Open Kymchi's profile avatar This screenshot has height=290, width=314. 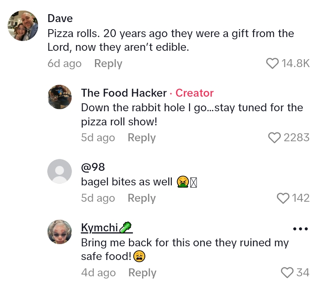tap(59, 232)
